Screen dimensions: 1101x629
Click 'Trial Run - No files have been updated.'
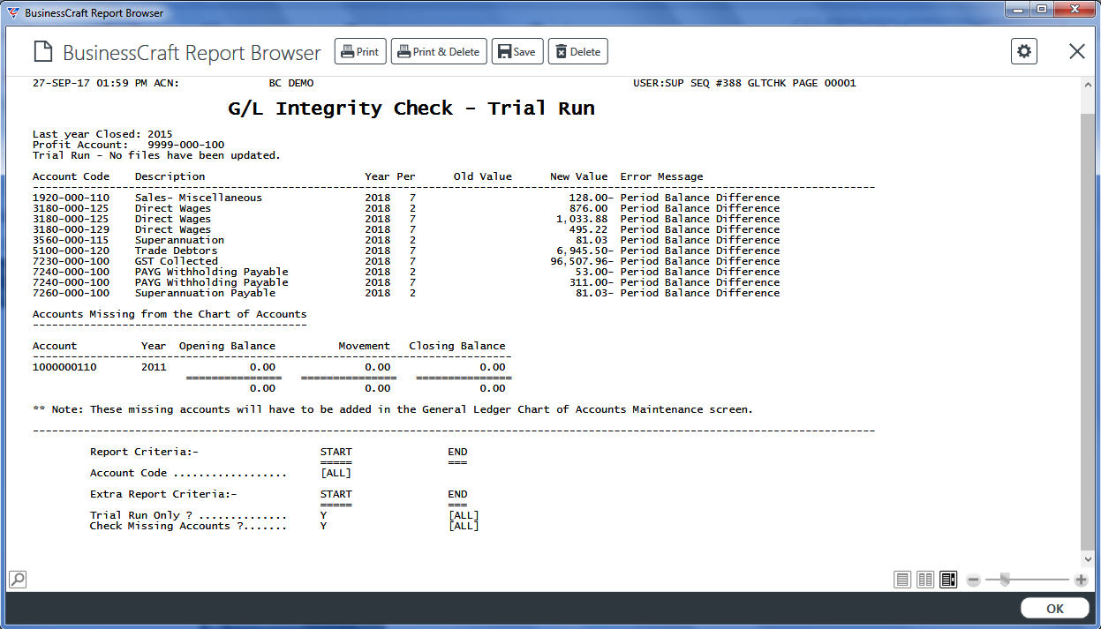[156, 155]
